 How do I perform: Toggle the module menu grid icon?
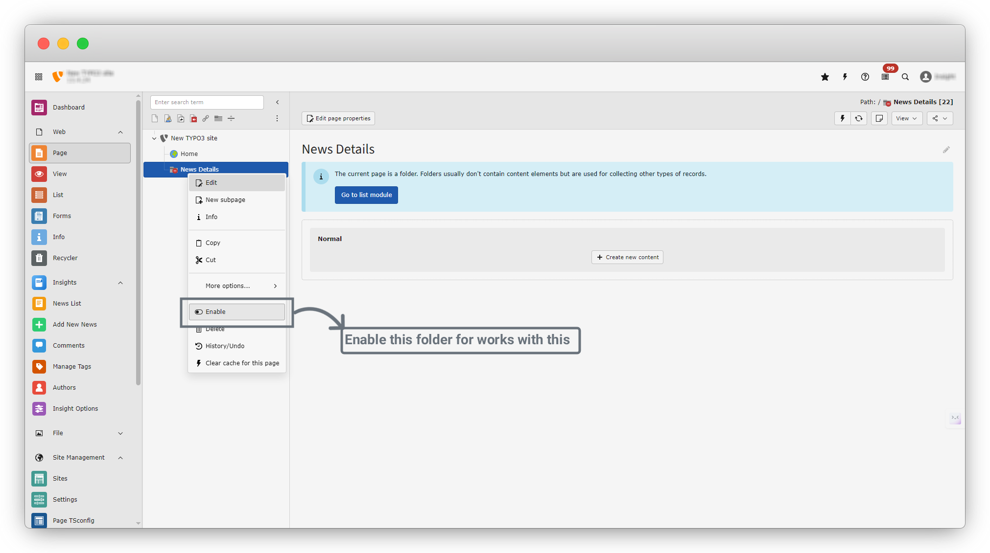click(x=39, y=77)
